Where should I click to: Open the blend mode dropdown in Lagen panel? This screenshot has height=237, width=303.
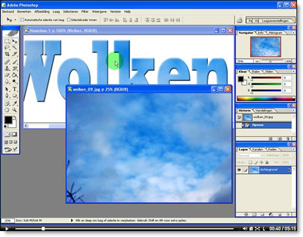[251, 155]
